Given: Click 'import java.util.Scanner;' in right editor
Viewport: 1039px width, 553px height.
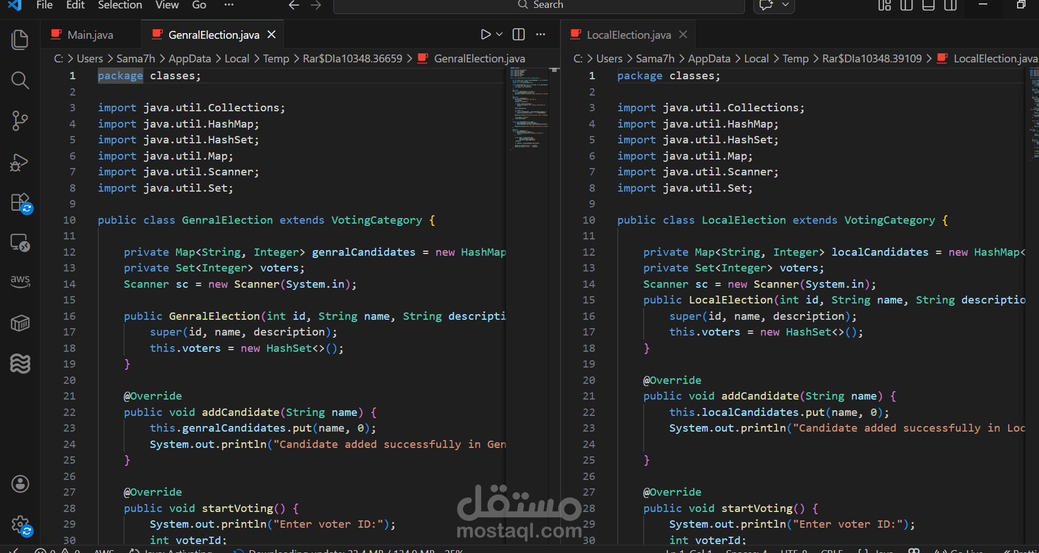Looking at the screenshot, I should tap(698, 172).
